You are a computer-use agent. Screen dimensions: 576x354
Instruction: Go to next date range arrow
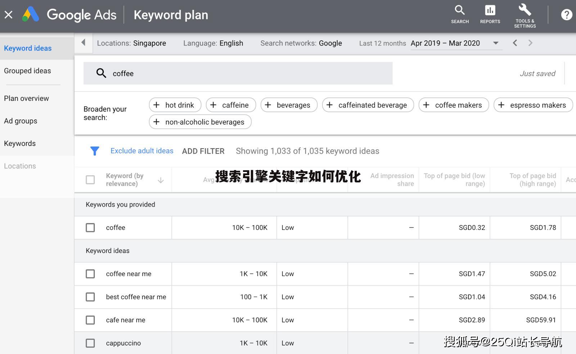click(530, 43)
